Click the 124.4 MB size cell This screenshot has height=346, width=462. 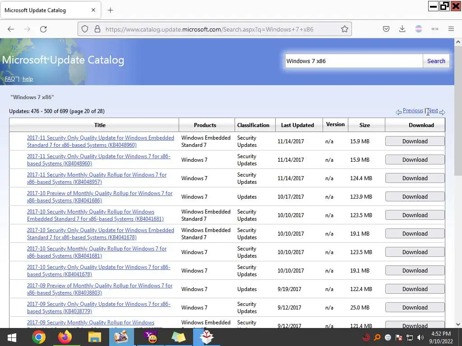coord(361,178)
